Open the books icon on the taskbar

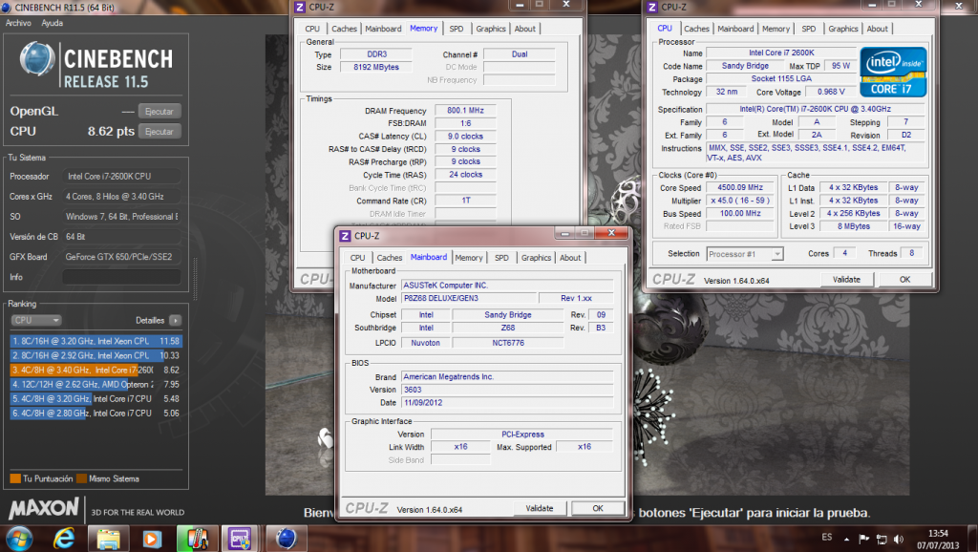click(x=197, y=539)
